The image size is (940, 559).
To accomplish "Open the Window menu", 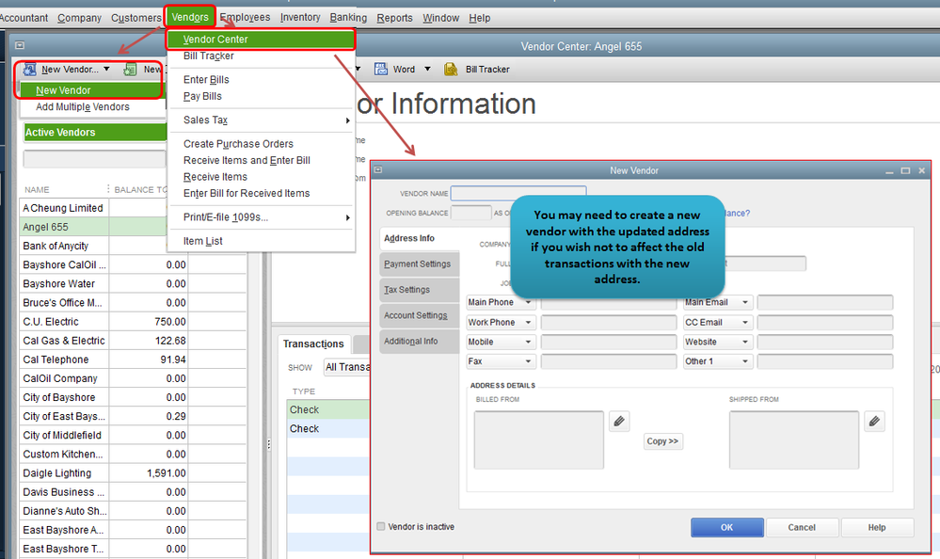I will click(x=440, y=18).
